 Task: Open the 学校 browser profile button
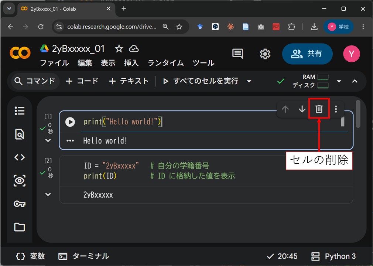pos(339,27)
